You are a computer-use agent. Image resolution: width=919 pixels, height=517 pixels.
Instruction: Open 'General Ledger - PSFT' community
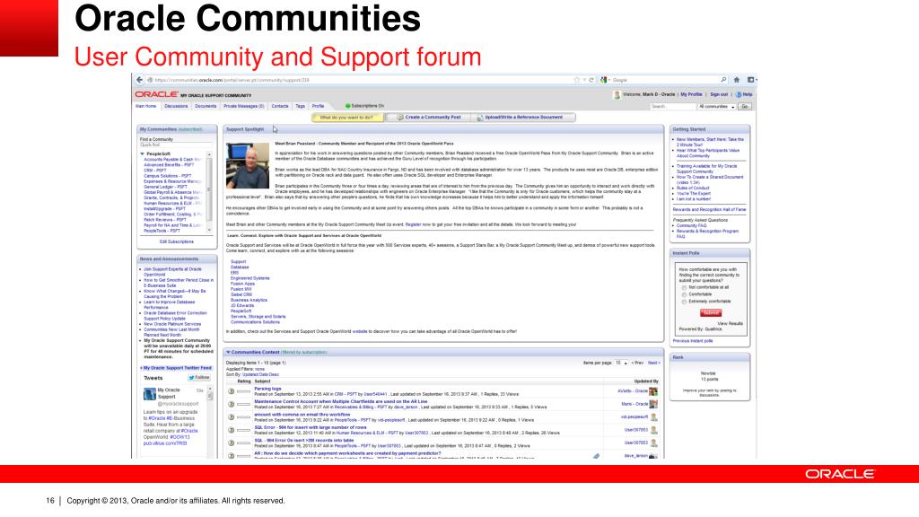(x=165, y=187)
